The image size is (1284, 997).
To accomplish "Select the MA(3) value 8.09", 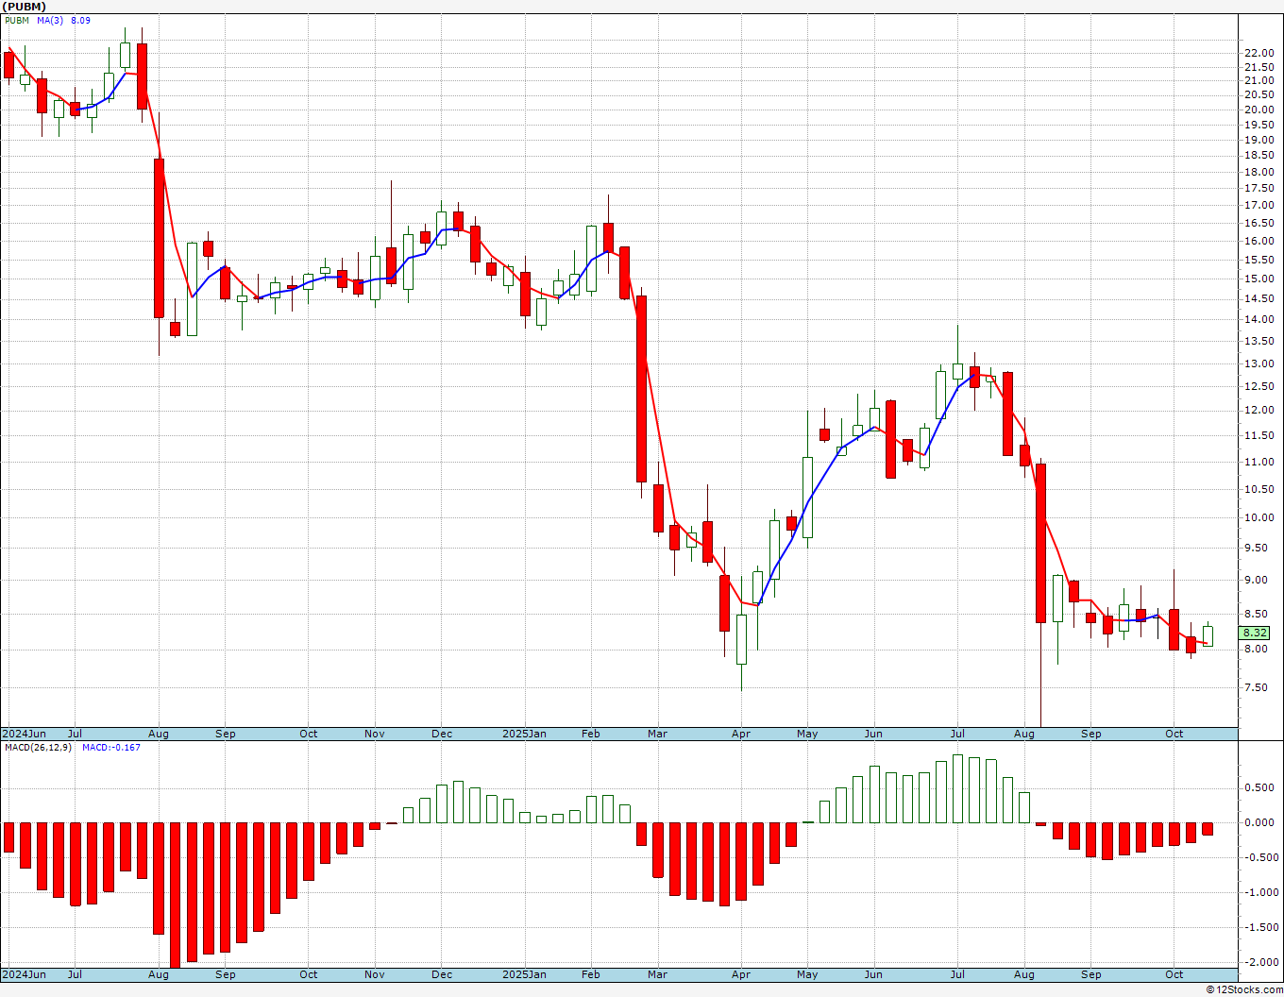I will click(80, 20).
